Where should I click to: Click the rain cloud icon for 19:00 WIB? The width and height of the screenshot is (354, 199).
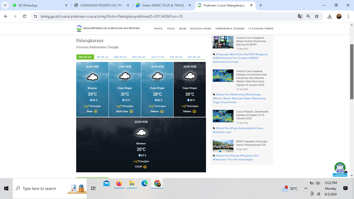pos(190,77)
